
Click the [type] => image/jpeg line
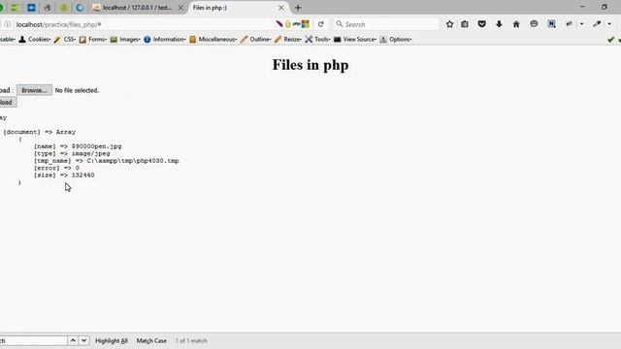72,153
